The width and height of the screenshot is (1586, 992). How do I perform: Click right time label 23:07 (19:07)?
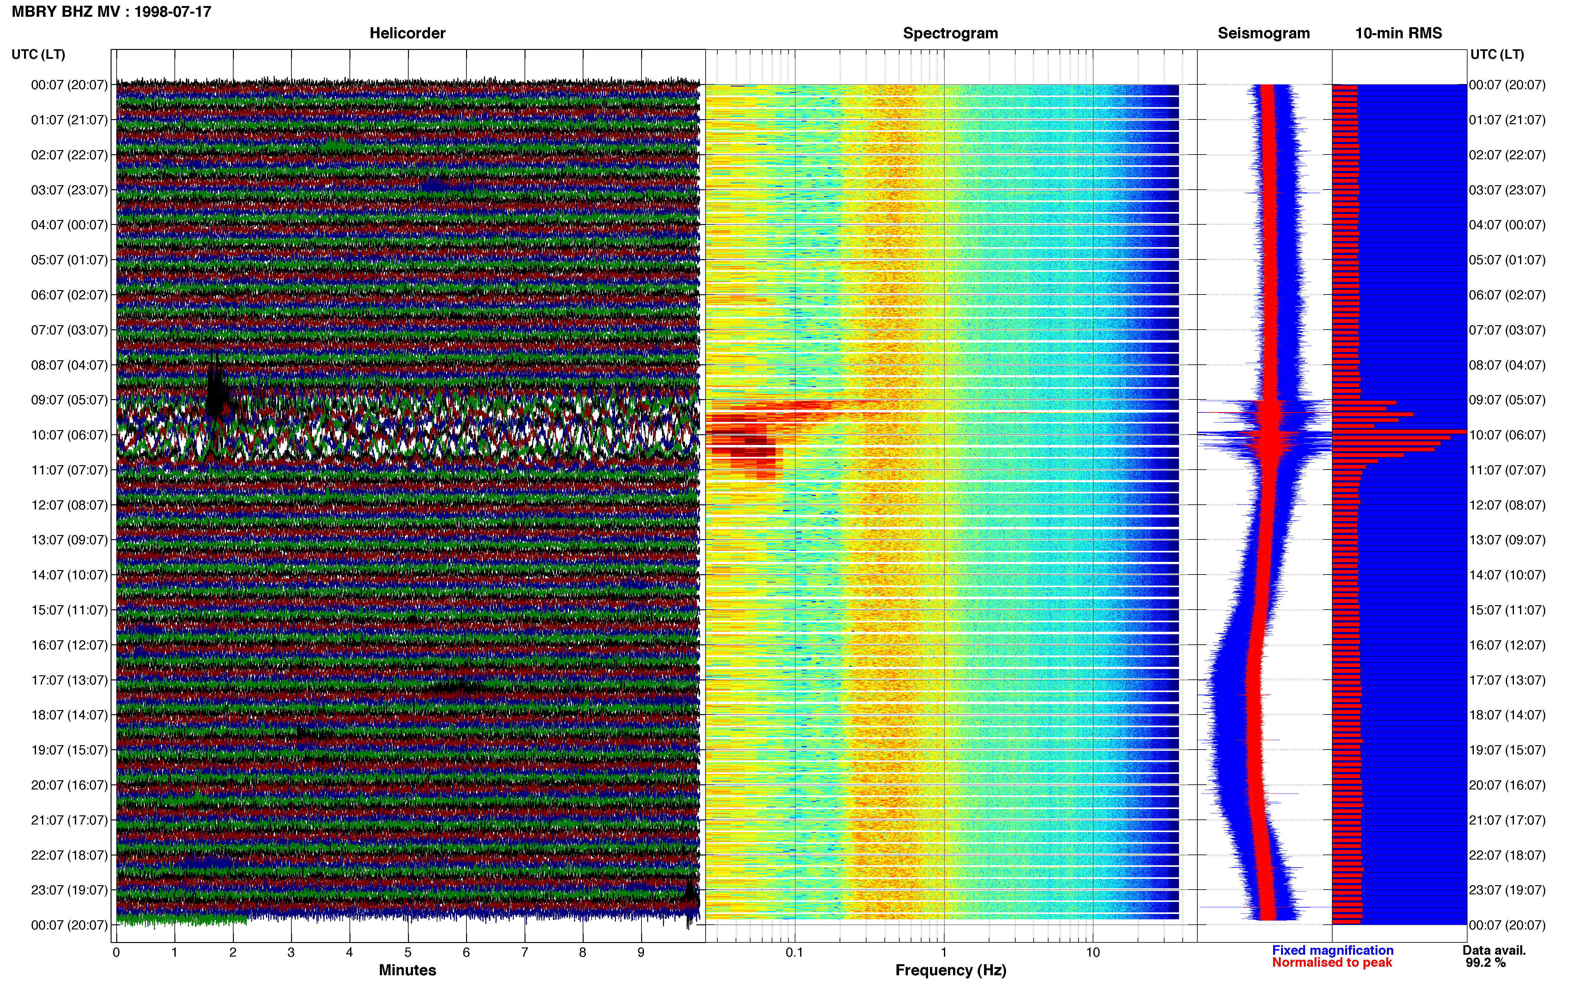(1507, 890)
